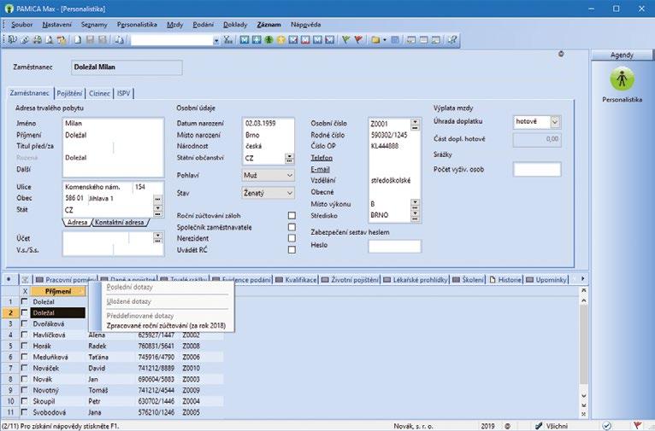Open the Záznam menu

[x=268, y=25]
